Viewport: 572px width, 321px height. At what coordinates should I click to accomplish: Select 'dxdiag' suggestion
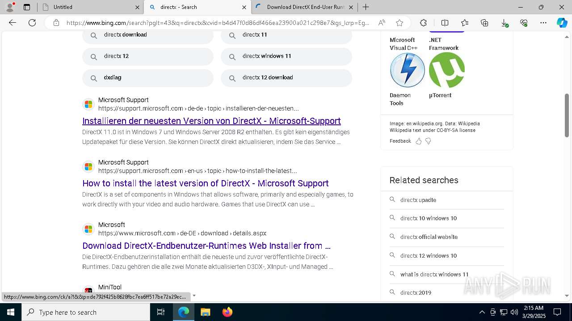tap(148, 78)
